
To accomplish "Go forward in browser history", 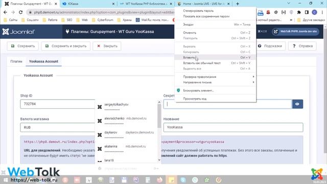I will click(13, 12).
